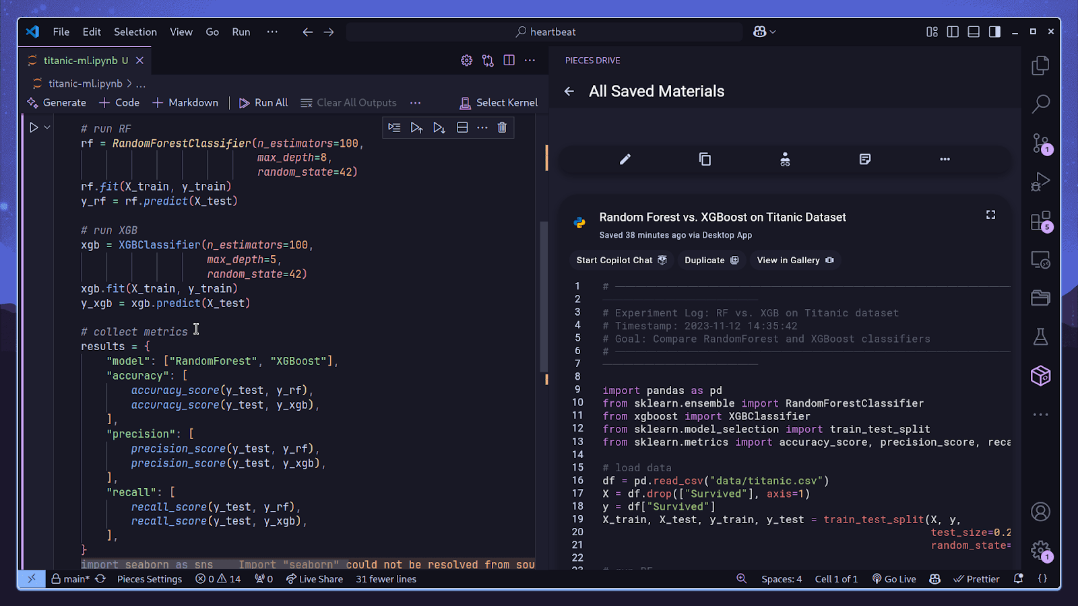
Task: Click the share person icon in Pieces toolbar
Action: [x=785, y=160]
